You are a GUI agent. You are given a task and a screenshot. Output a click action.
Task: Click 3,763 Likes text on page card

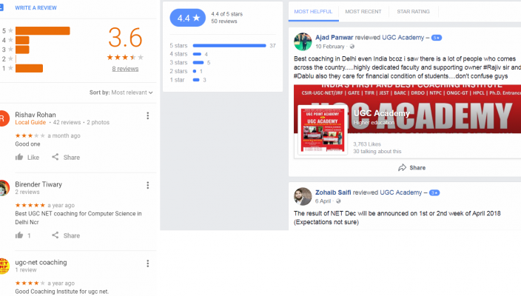coord(367,144)
